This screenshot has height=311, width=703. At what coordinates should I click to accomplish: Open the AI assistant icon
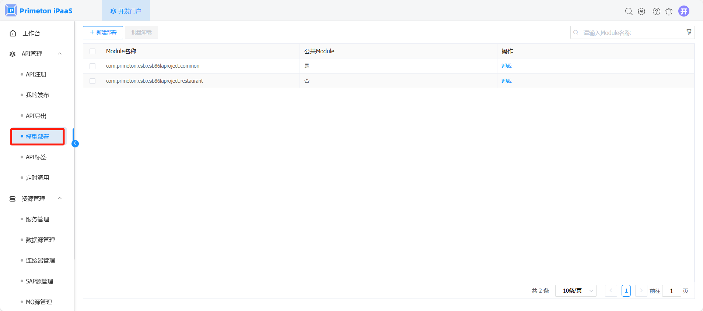(641, 11)
